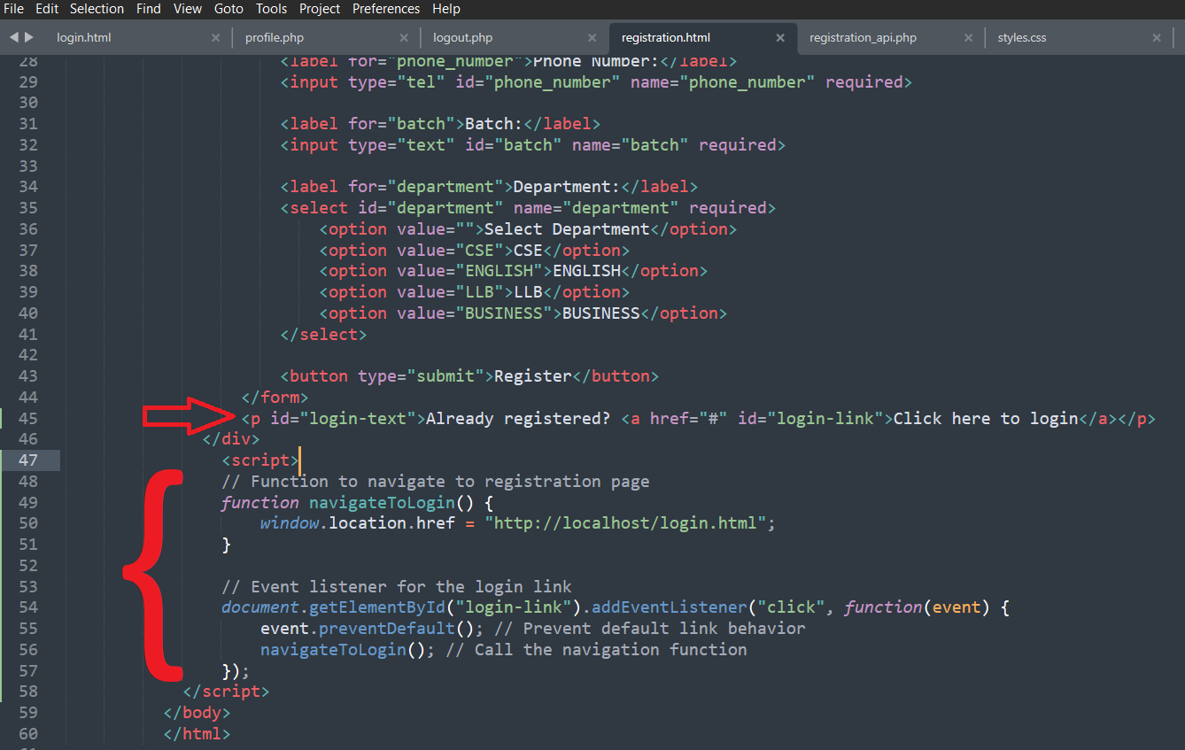Close the profile.php tab
This screenshot has height=750, width=1185.
pos(404,38)
